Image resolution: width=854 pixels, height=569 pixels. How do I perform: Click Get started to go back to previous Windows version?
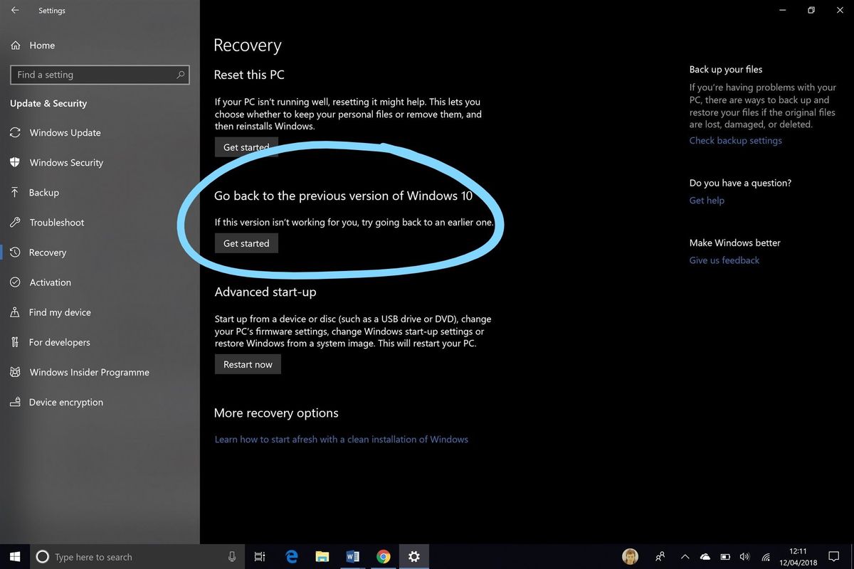point(246,243)
